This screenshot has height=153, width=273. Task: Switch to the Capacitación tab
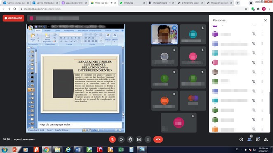74,3
